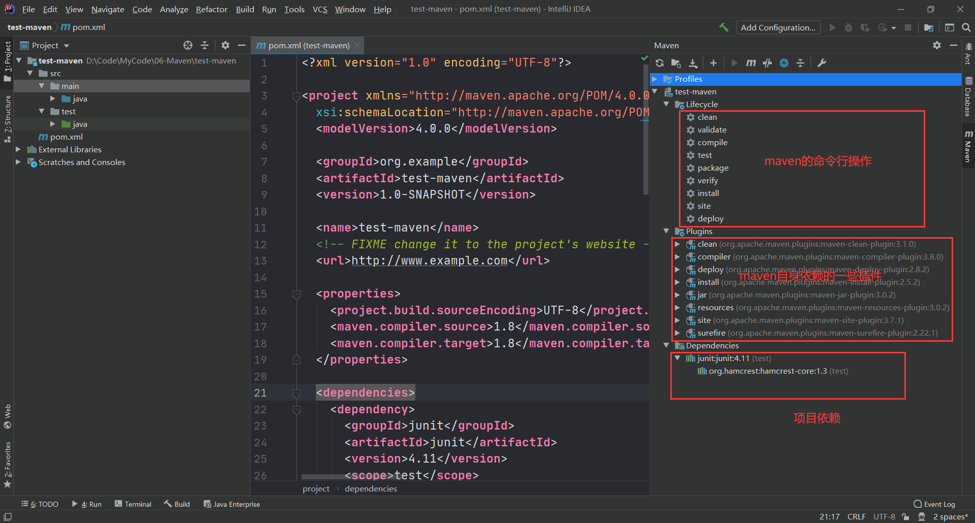Expand Profiles node in Maven panel
The width and height of the screenshot is (975, 523).
[655, 79]
